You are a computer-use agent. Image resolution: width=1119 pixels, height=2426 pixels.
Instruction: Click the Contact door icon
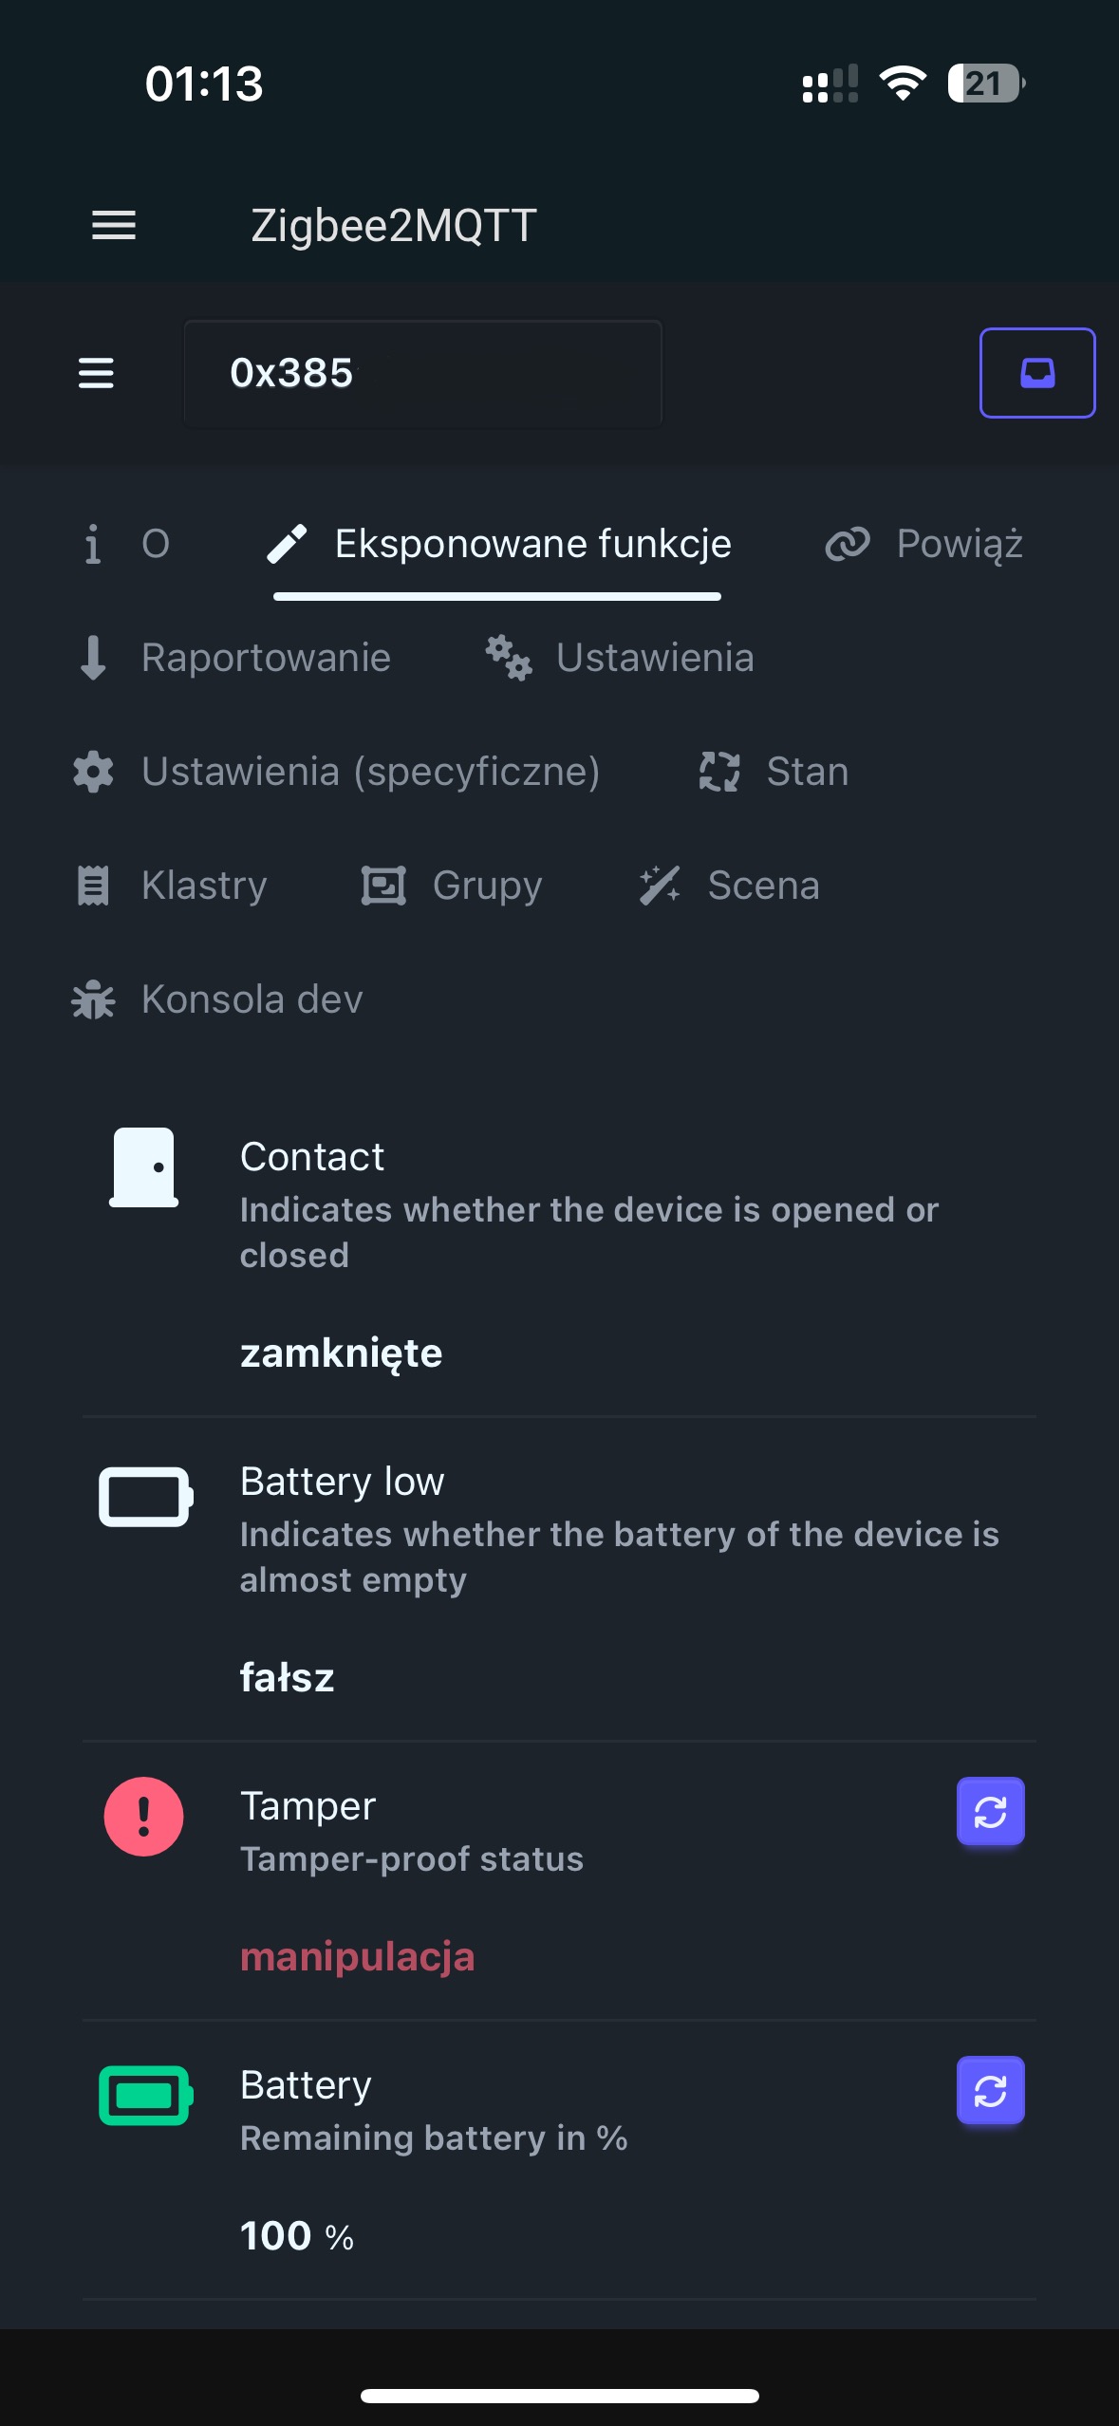144,1167
